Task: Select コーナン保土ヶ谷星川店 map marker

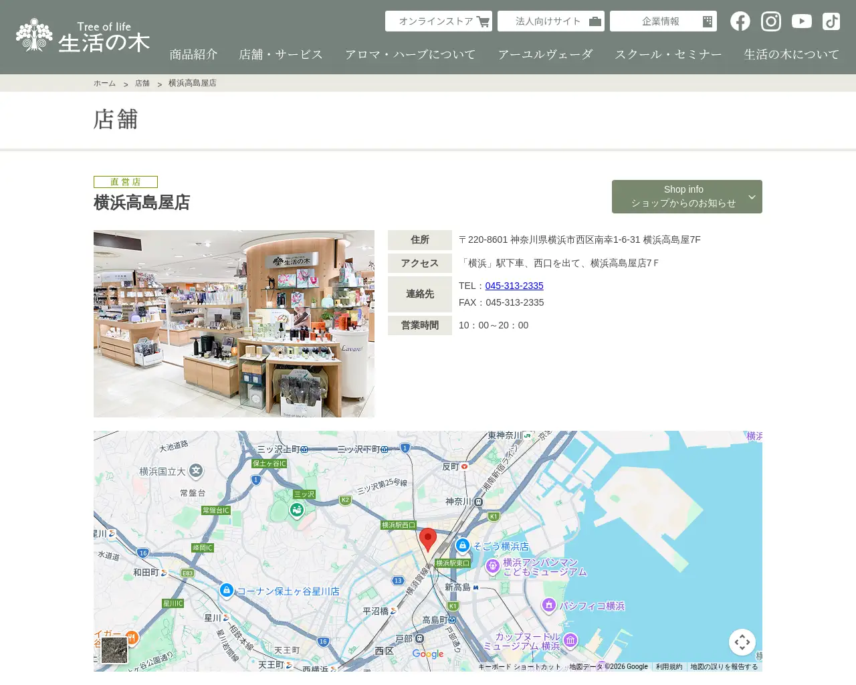Action: (227, 590)
